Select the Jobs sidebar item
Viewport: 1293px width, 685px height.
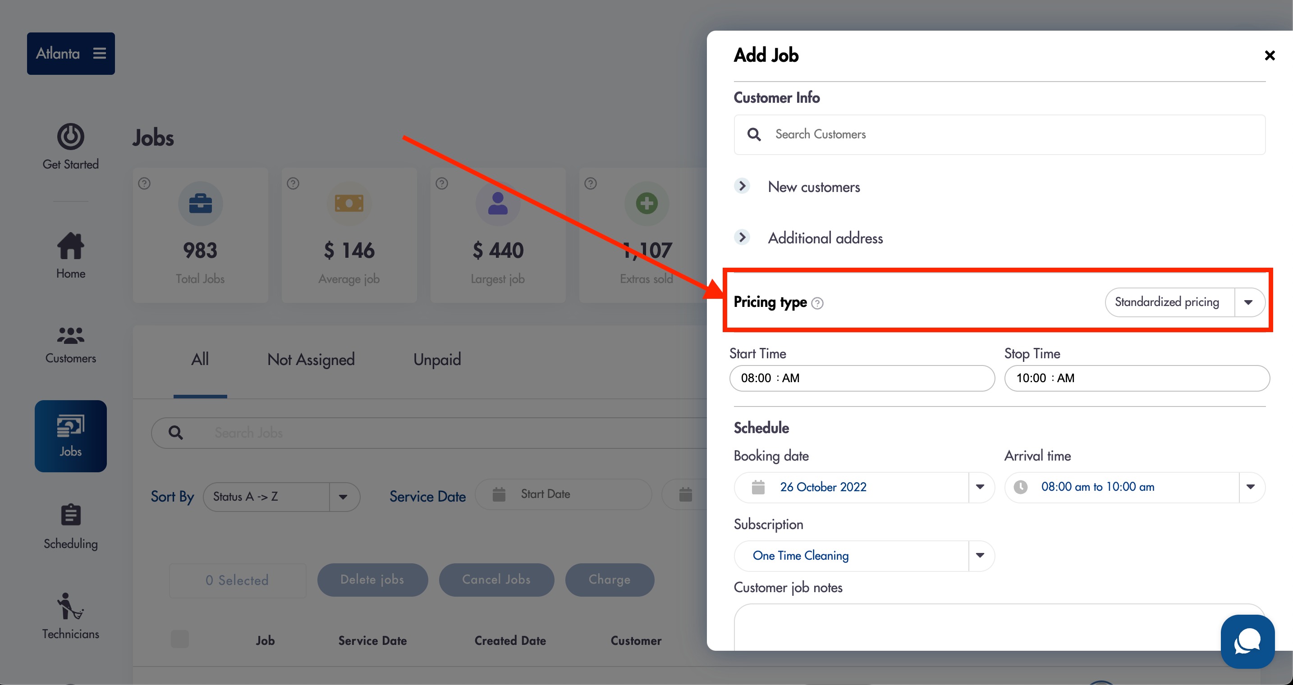coord(70,436)
